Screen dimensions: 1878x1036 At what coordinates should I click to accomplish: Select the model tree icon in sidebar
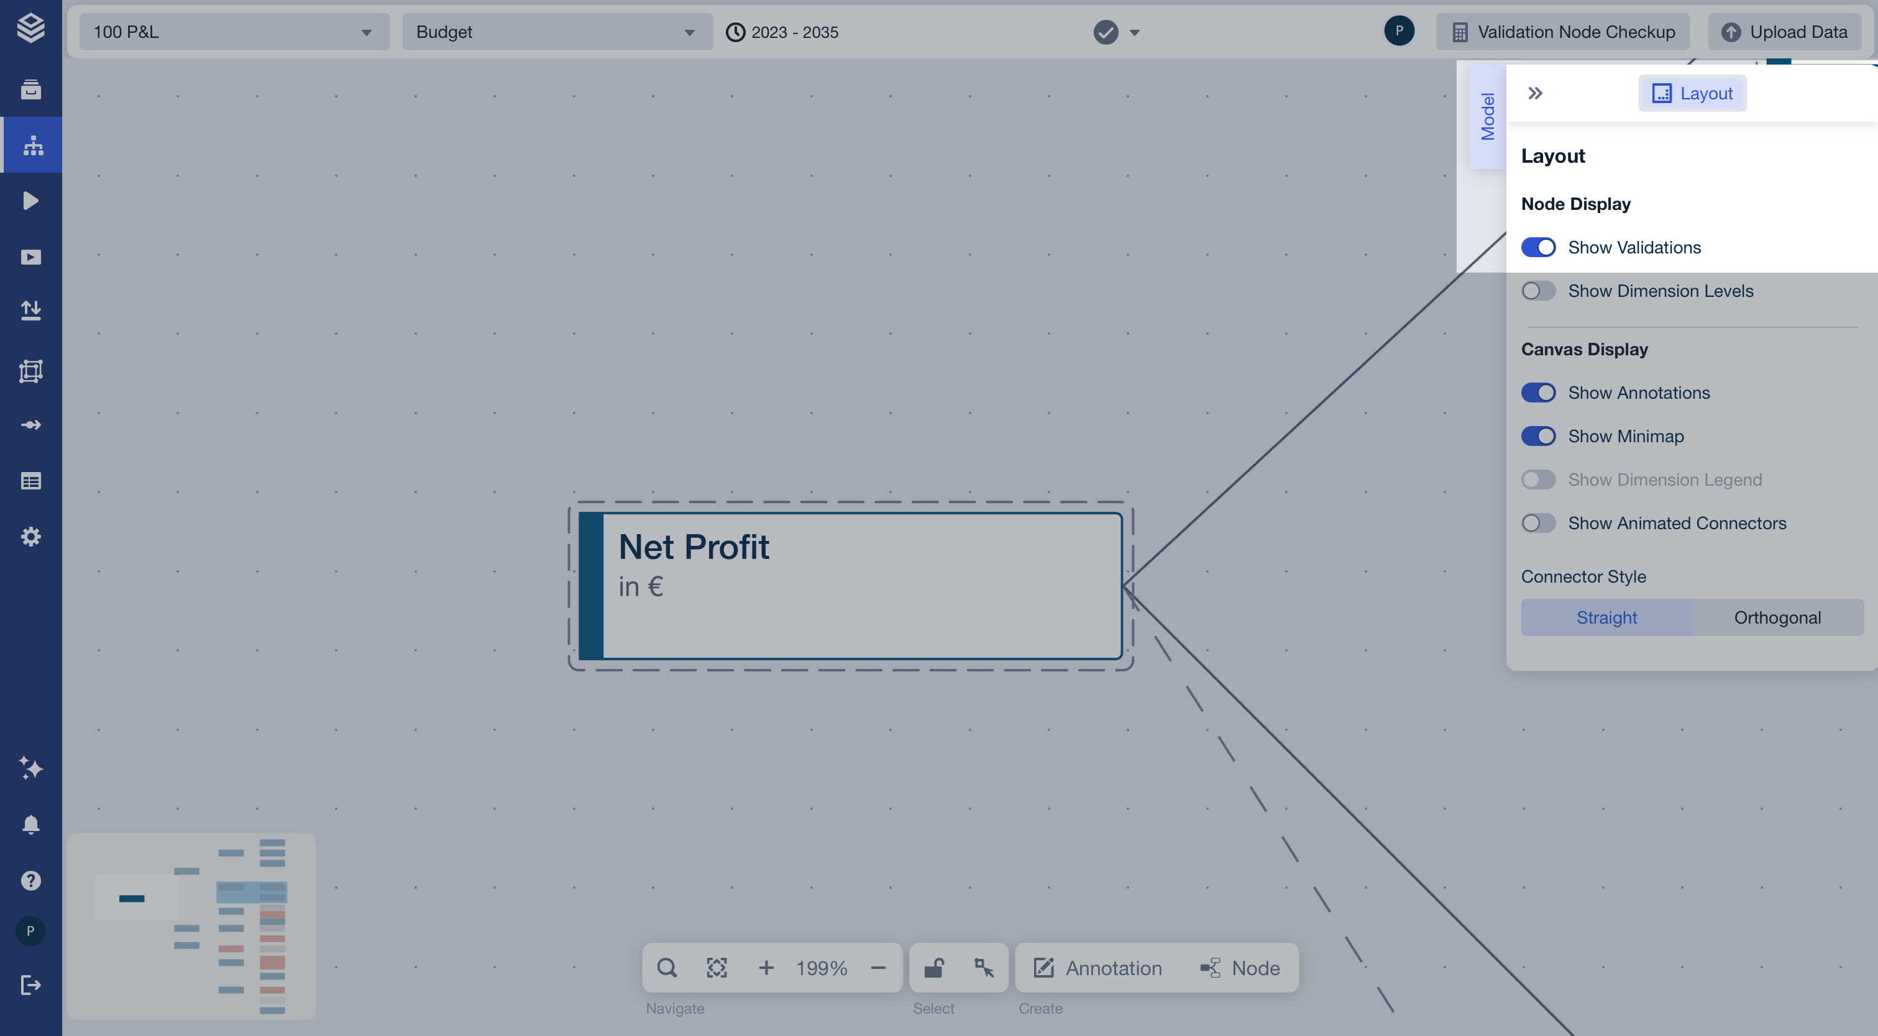click(31, 144)
